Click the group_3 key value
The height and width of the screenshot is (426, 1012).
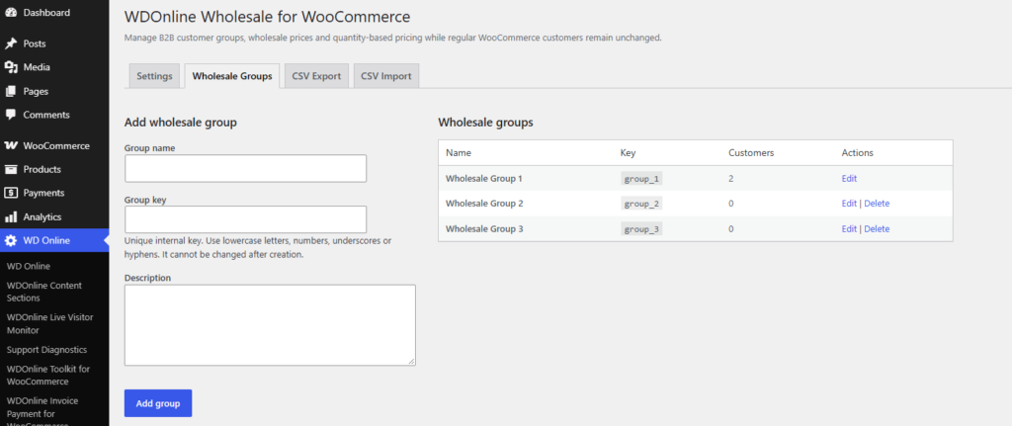[641, 229]
